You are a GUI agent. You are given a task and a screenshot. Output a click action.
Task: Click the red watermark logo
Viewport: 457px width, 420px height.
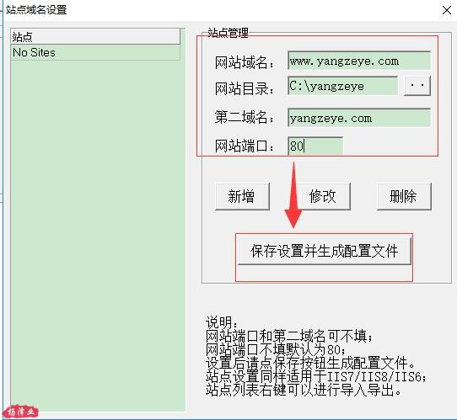click(21, 412)
